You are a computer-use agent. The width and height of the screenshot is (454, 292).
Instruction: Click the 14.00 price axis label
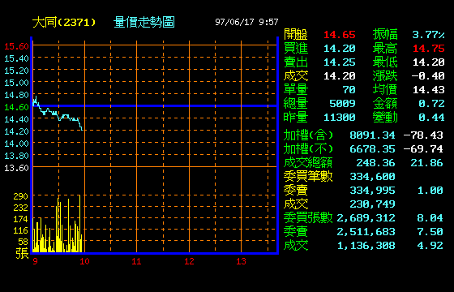pyautogui.click(x=16, y=144)
